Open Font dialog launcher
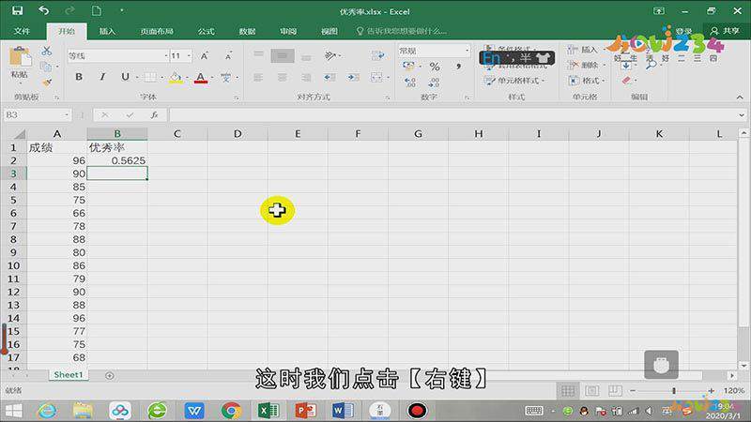Viewport: 751px width, 422px height. coord(237,98)
